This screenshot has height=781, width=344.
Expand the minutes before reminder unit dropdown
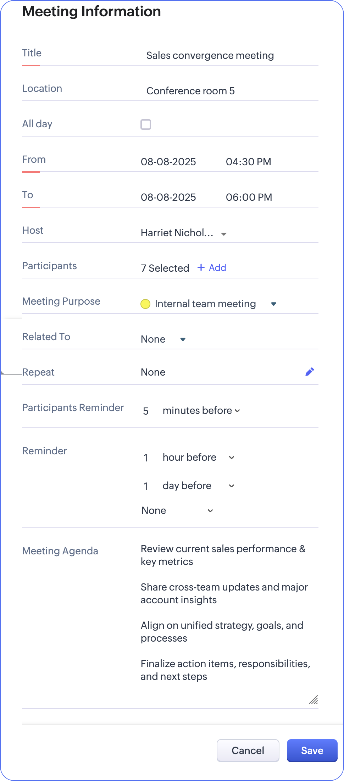pos(237,411)
